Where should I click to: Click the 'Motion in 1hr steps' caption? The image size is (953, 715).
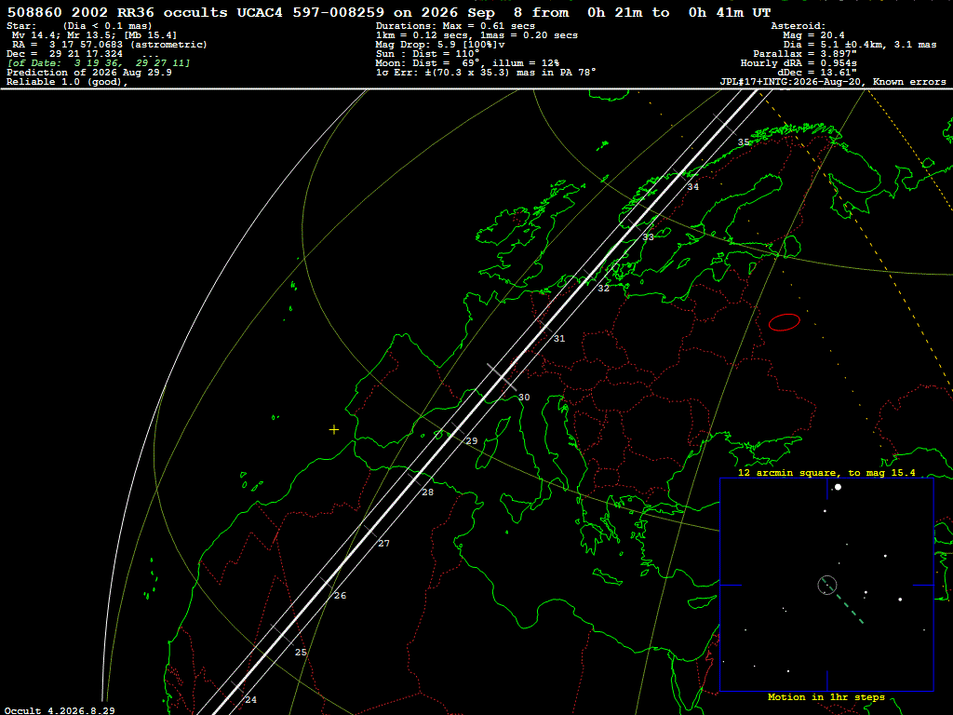tap(826, 697)
